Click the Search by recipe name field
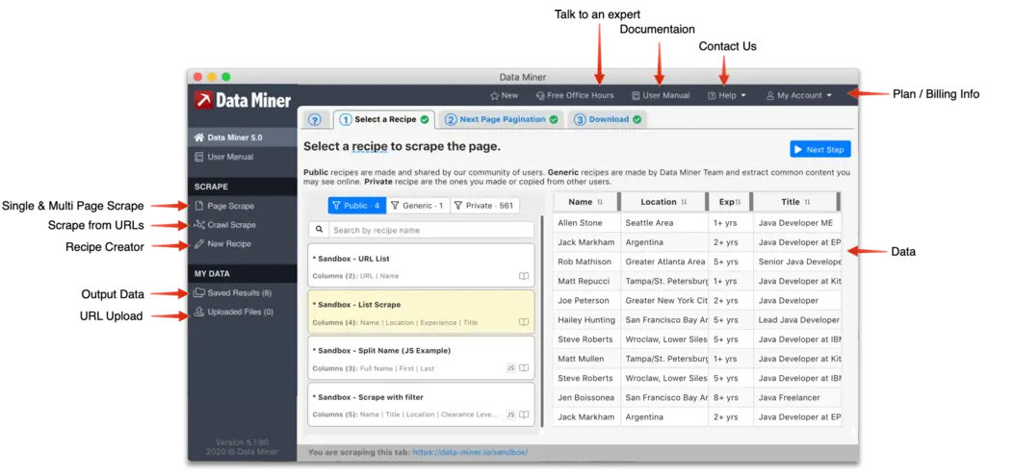This screenshot has height=476, width=1015. [431, 230]
